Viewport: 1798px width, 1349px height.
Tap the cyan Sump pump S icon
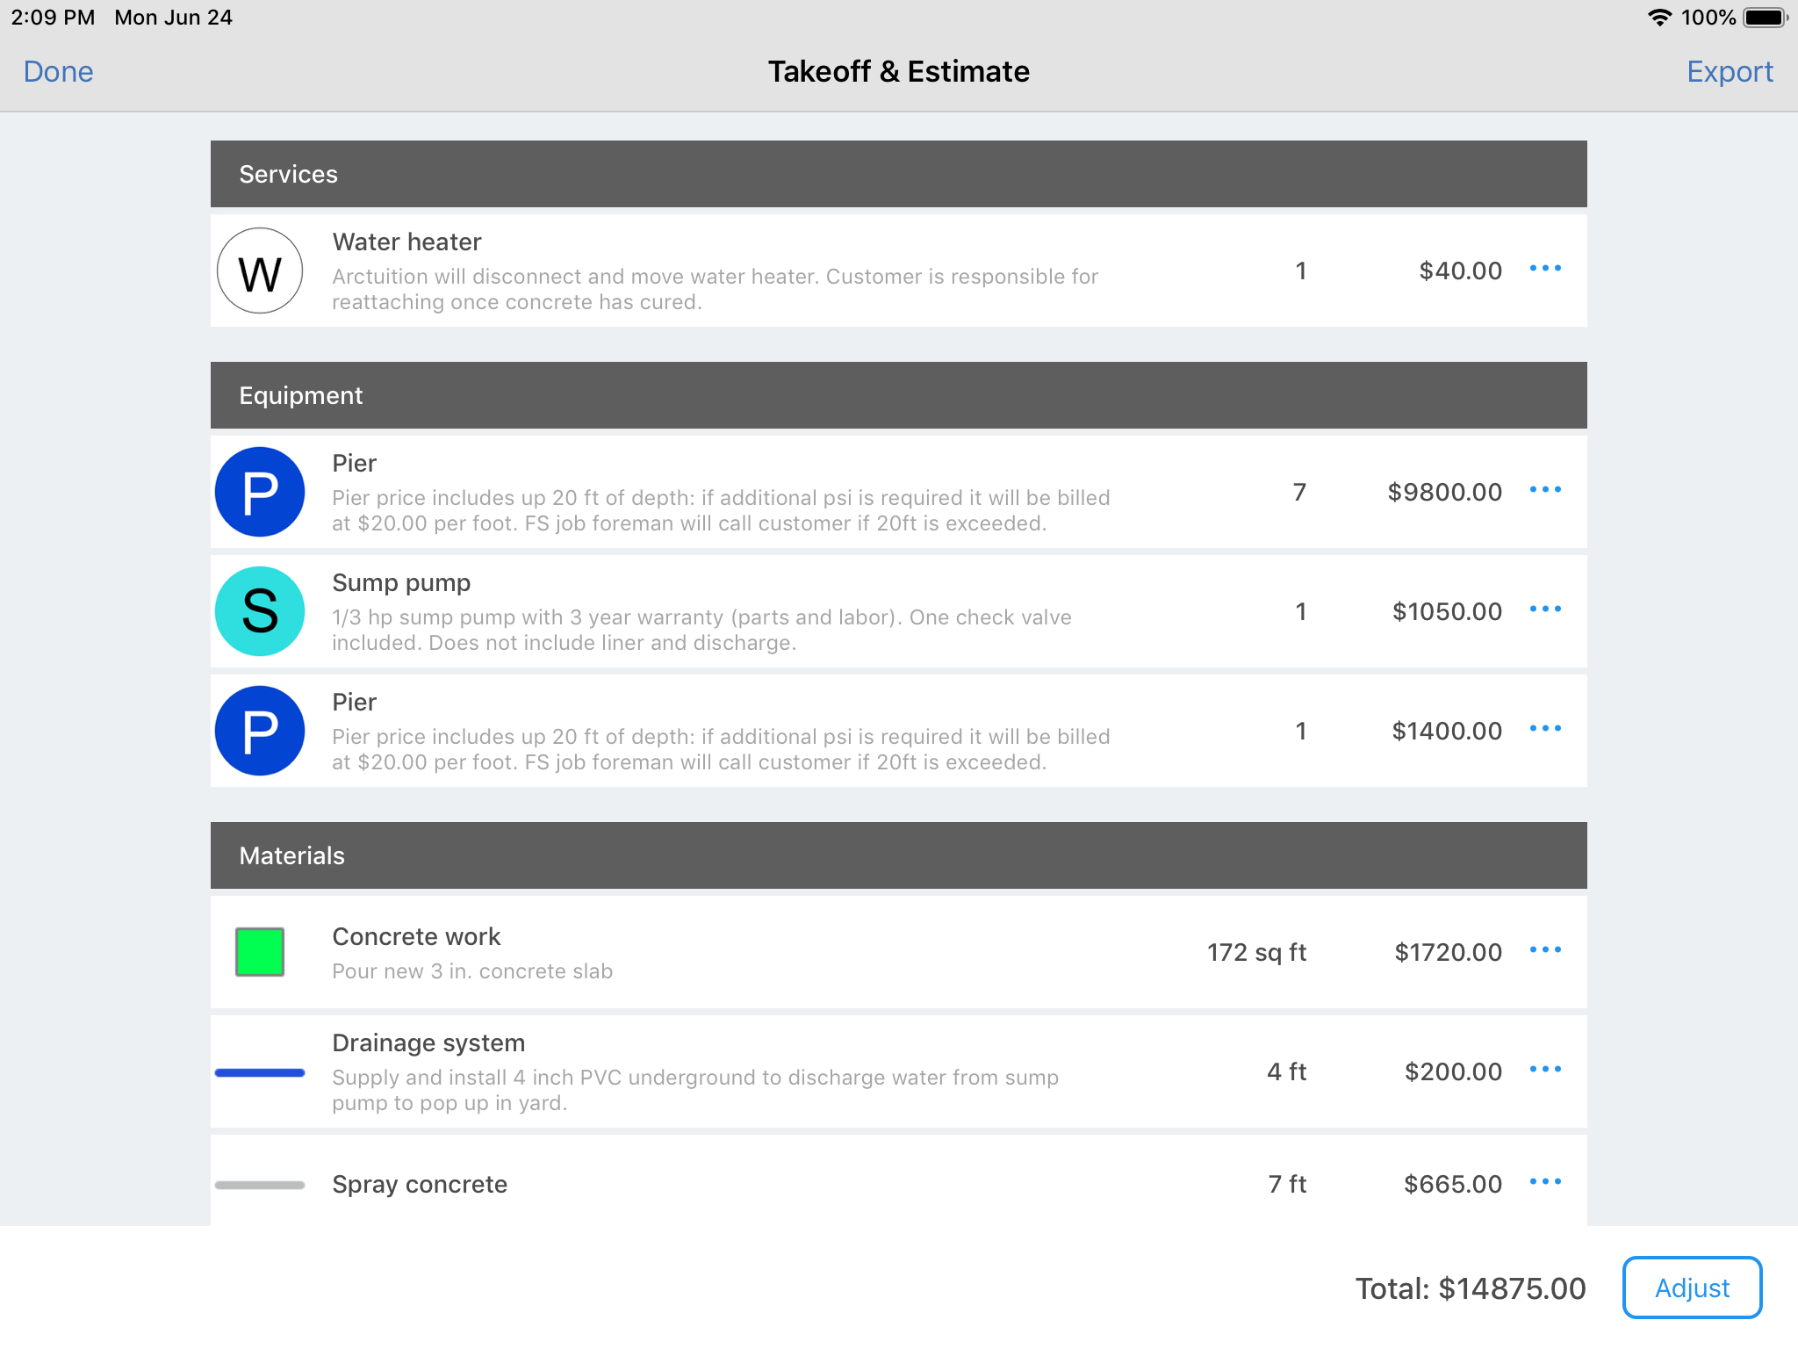click(260, 611)
